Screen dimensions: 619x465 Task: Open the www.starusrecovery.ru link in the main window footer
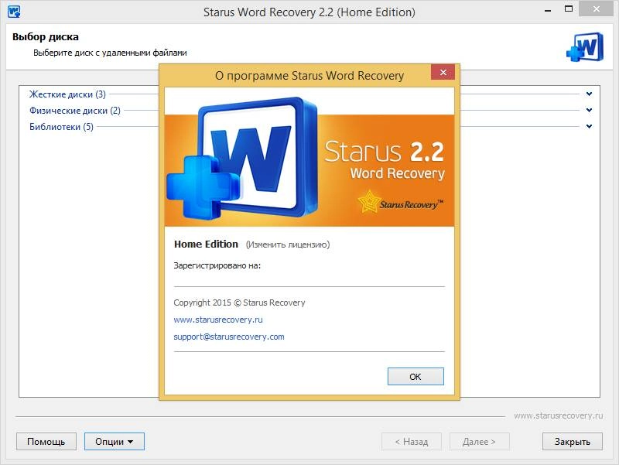pos(558,415)
